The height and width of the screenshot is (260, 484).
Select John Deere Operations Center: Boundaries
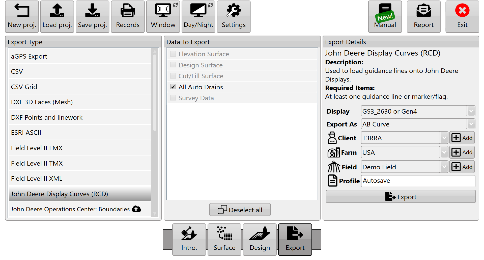[x=80, y=209]
